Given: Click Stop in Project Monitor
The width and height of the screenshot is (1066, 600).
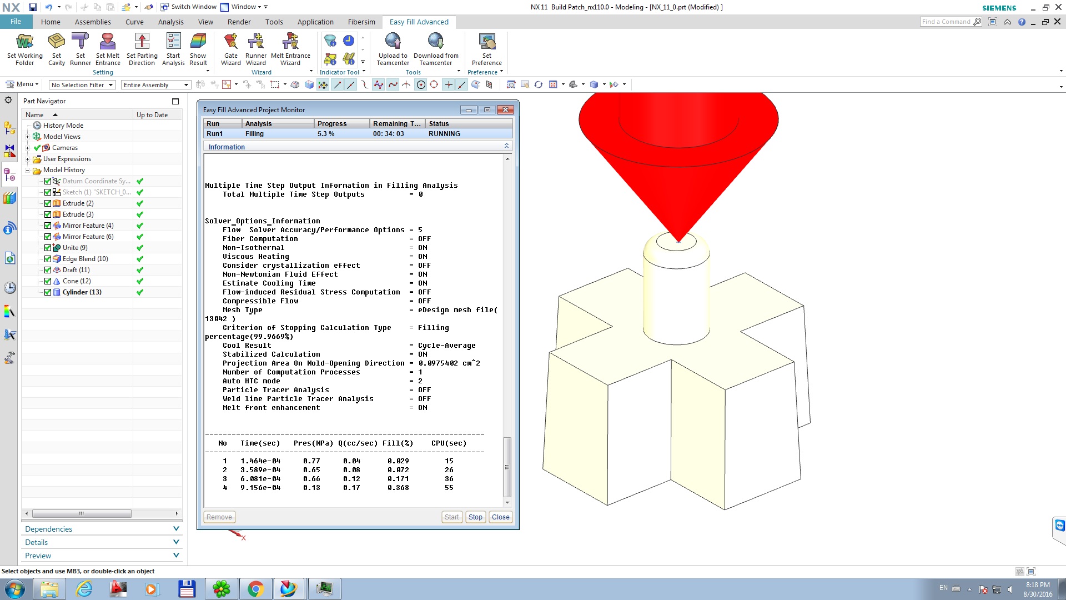Looking at the screenshot, I should (475, 517).
